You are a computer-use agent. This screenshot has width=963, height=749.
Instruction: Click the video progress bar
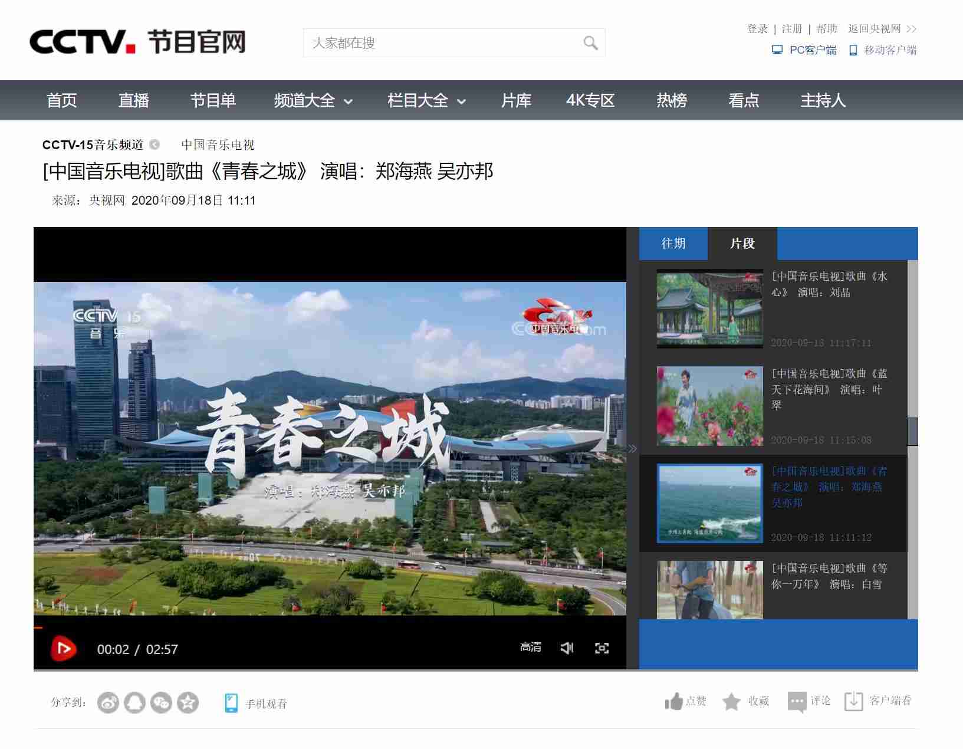pyautogui.click(x=330, y=628)
